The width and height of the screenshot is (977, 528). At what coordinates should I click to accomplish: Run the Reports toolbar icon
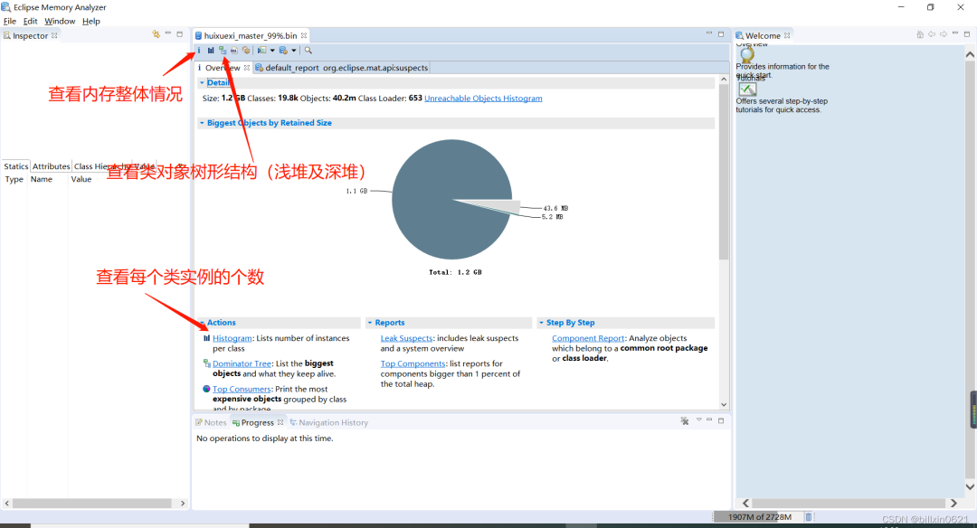(261, 51)
